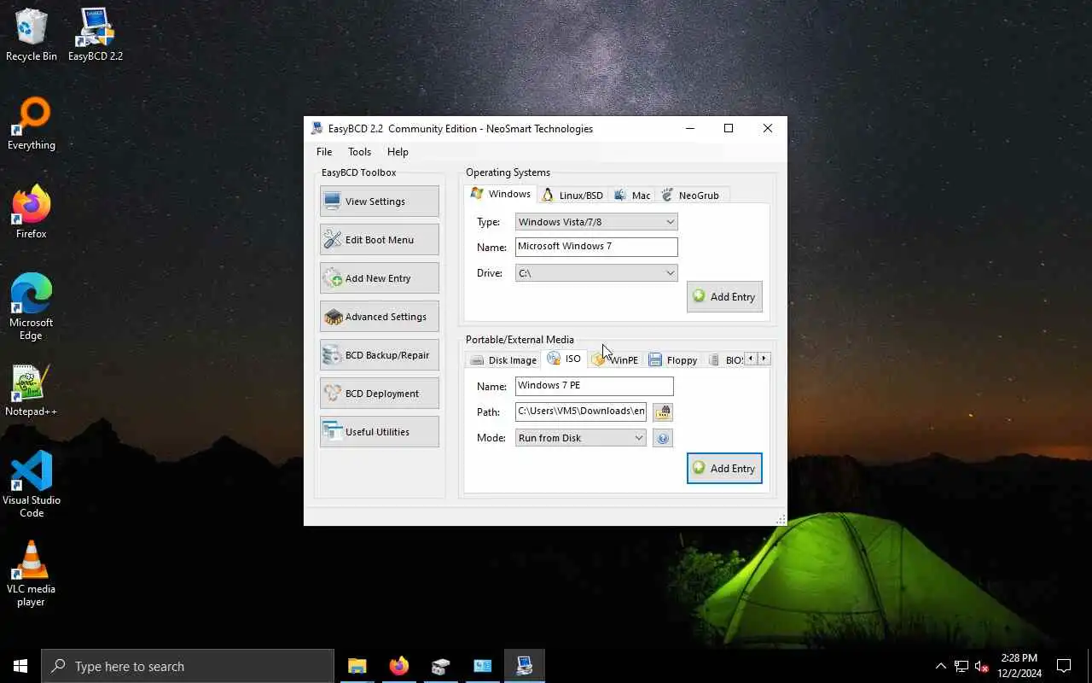Open the boxed-drive app icon left of the blue window icon
This screenshot has width=1092, height=683.
click(441, 666)
